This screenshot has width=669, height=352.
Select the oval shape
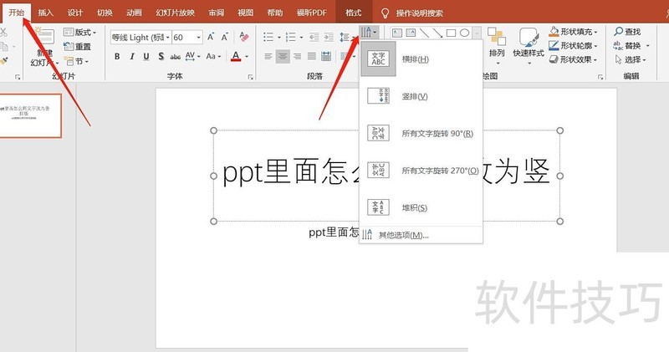465,33
